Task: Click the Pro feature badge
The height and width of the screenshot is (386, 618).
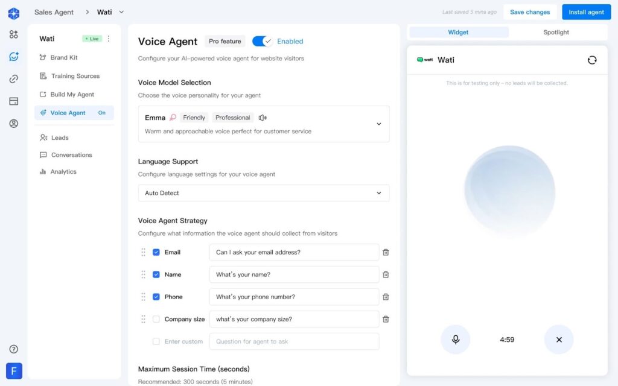Action: pos(225,42)
